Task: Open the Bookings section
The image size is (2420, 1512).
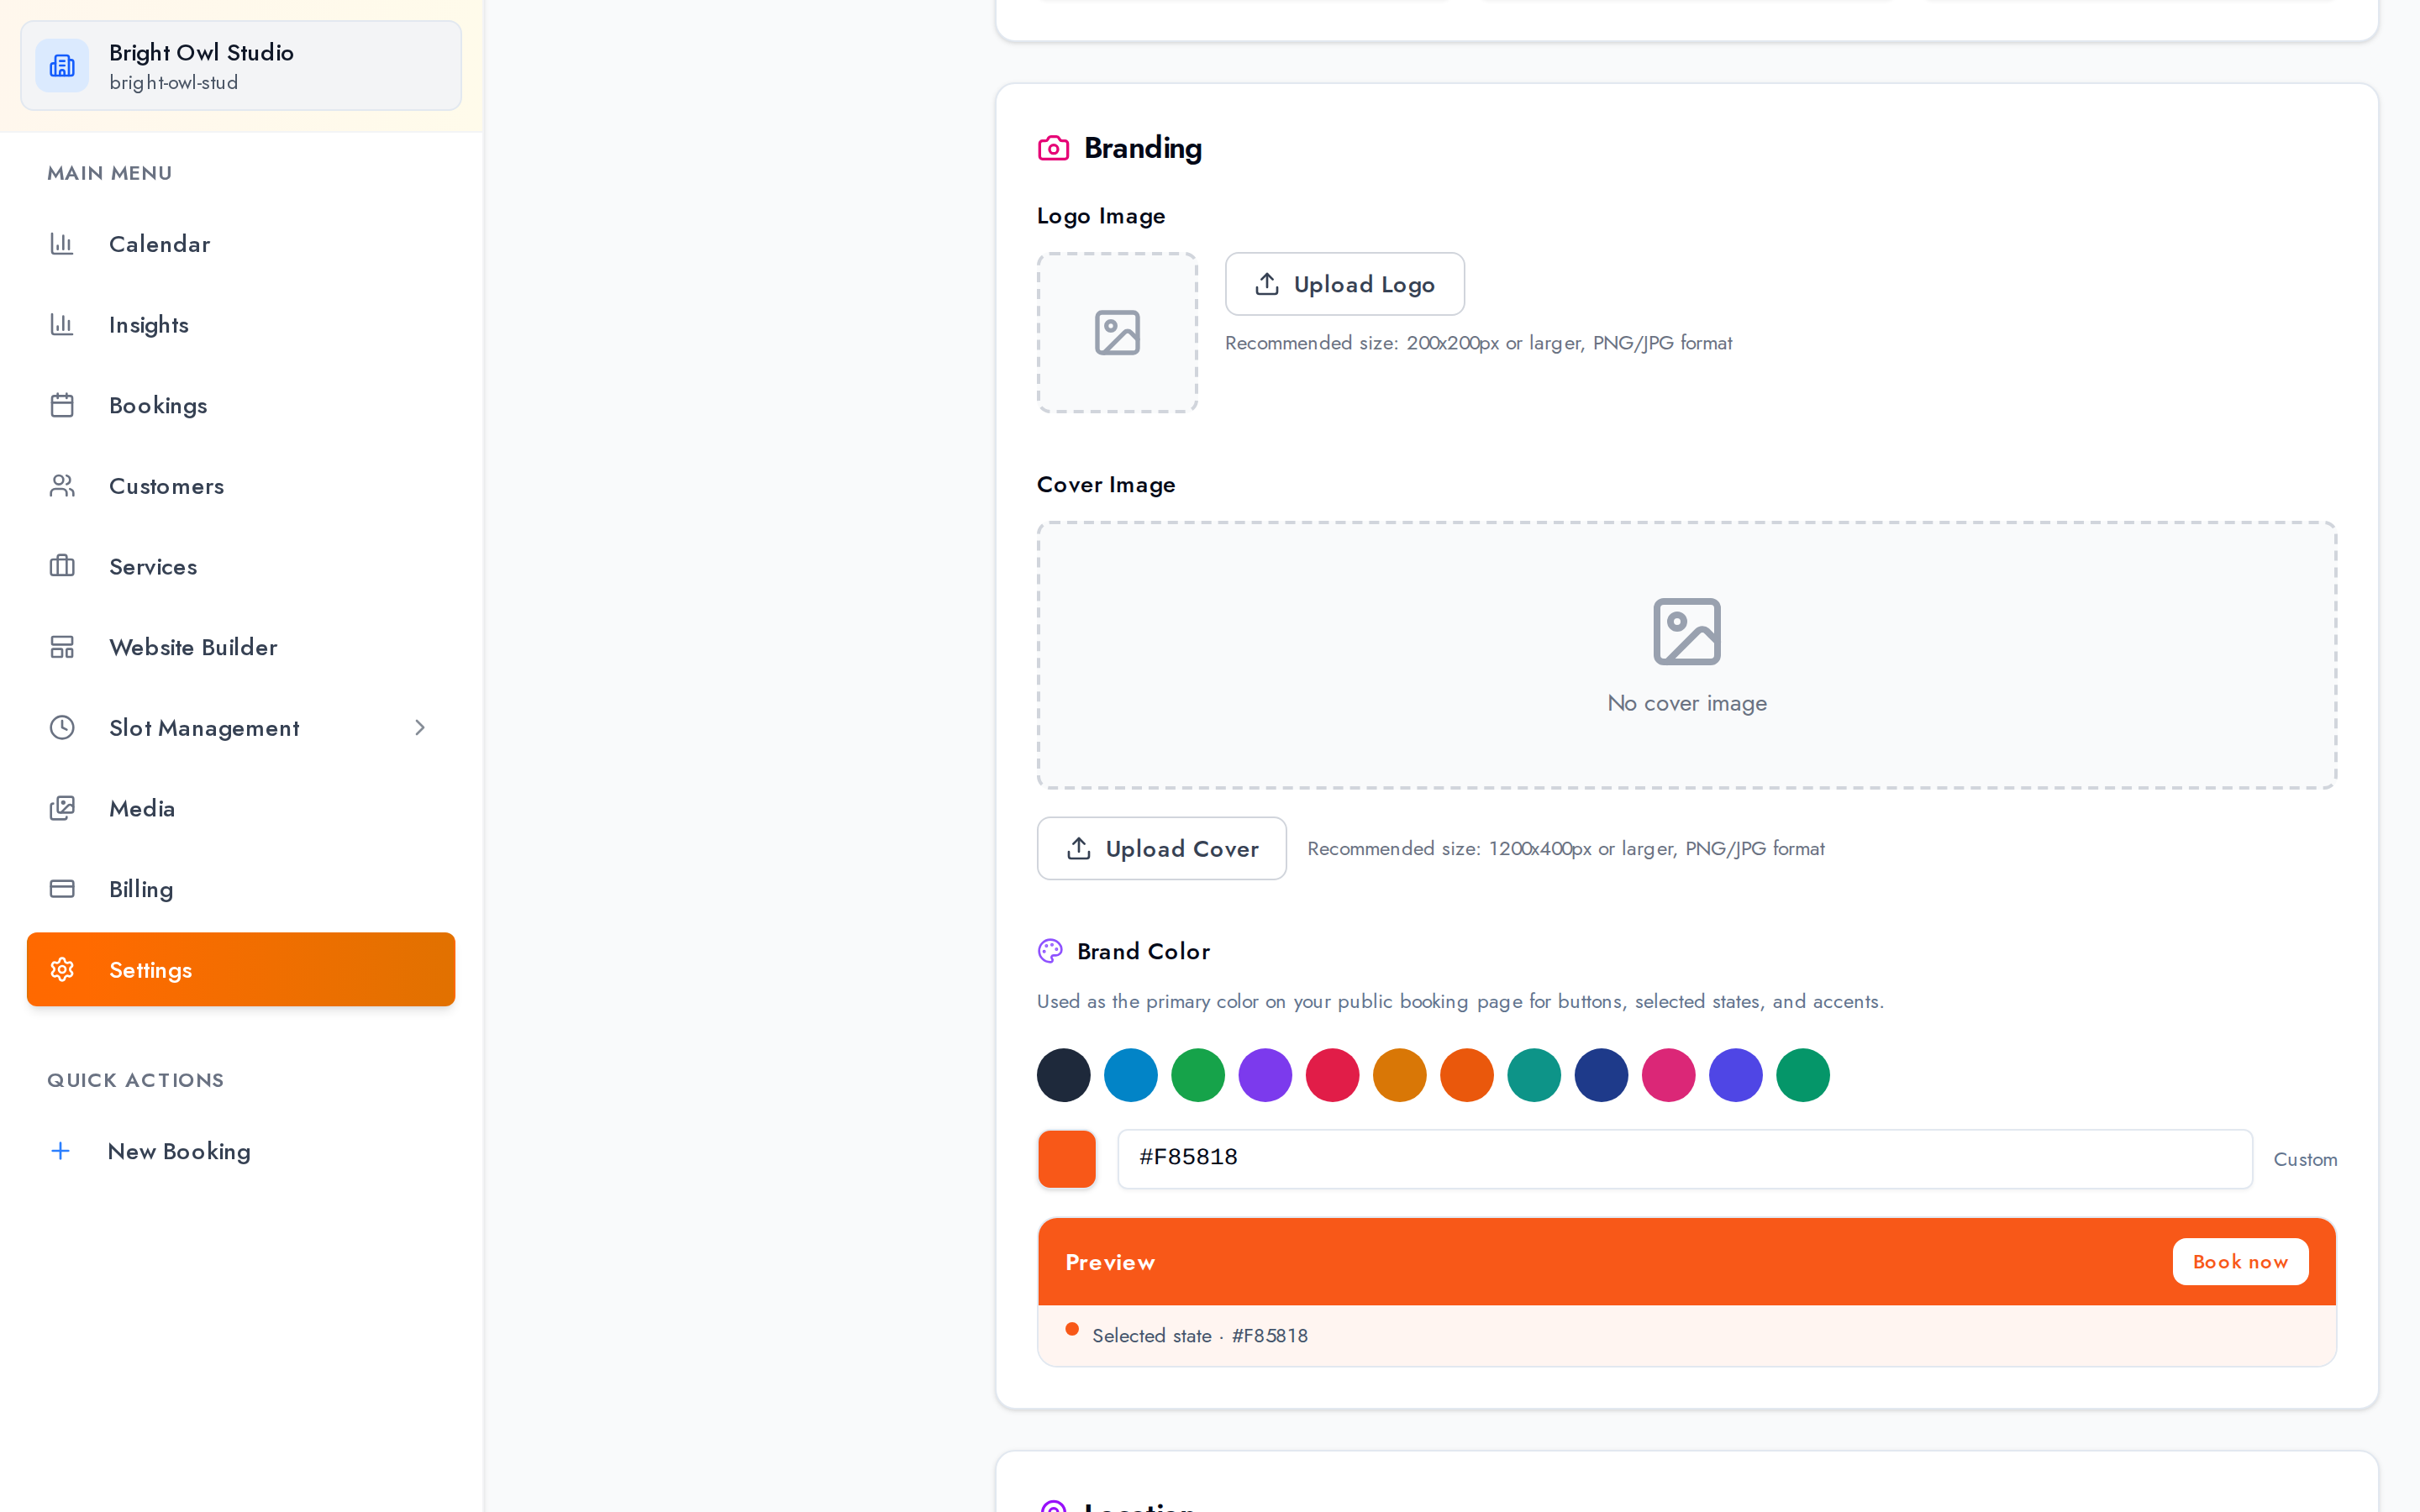Action: 241,405
